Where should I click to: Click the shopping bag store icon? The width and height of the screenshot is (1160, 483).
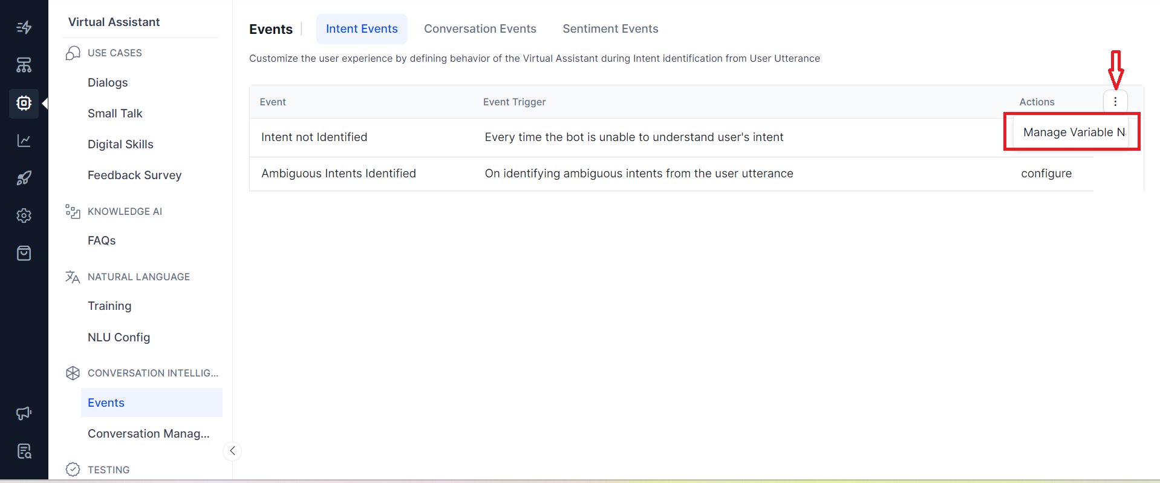click(x=24, y=253)
